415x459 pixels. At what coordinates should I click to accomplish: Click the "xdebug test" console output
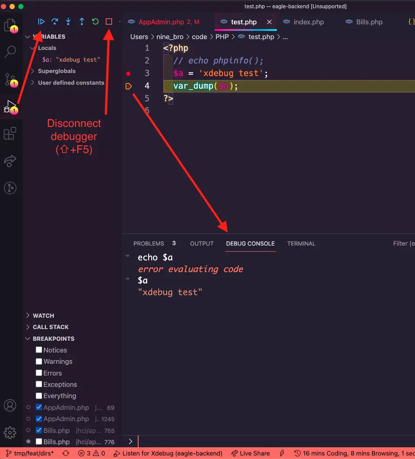point(170,292)
